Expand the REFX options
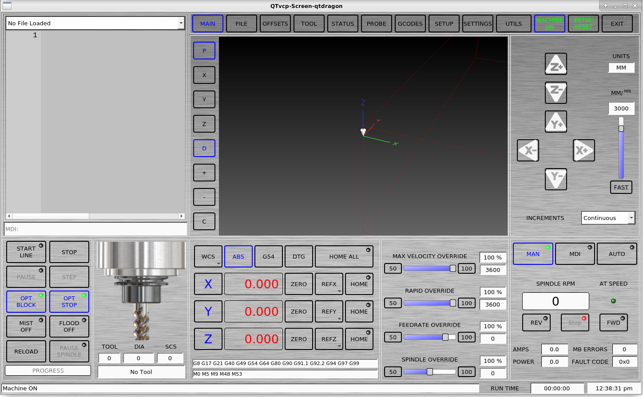 point(339,291)
